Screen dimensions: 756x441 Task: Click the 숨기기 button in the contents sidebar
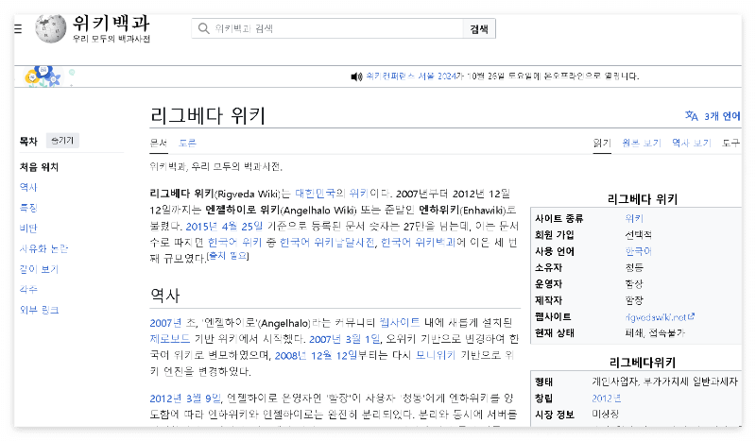pyautogui.click(x=62, y=141)
